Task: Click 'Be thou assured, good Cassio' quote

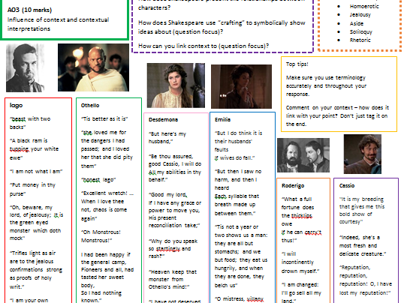Action: [x=175, y=168]
